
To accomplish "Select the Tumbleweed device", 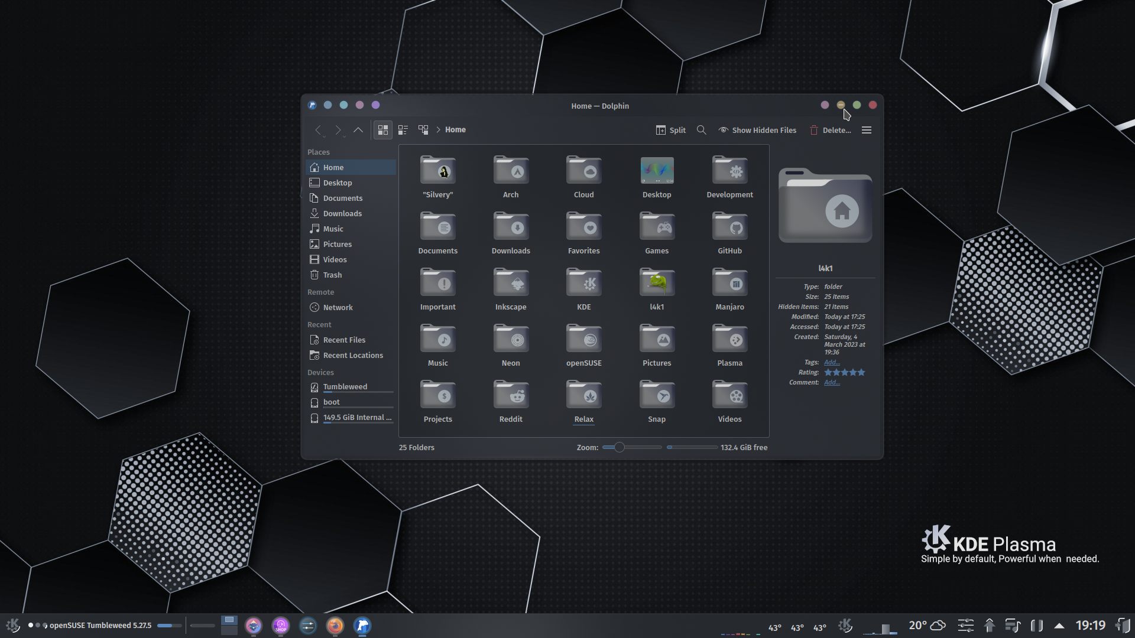I will [x=351, y=388].
